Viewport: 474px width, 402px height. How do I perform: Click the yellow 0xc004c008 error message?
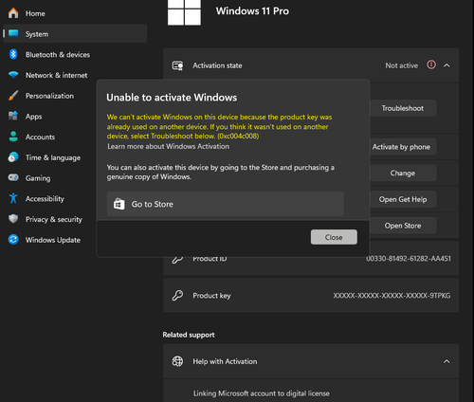219,126
